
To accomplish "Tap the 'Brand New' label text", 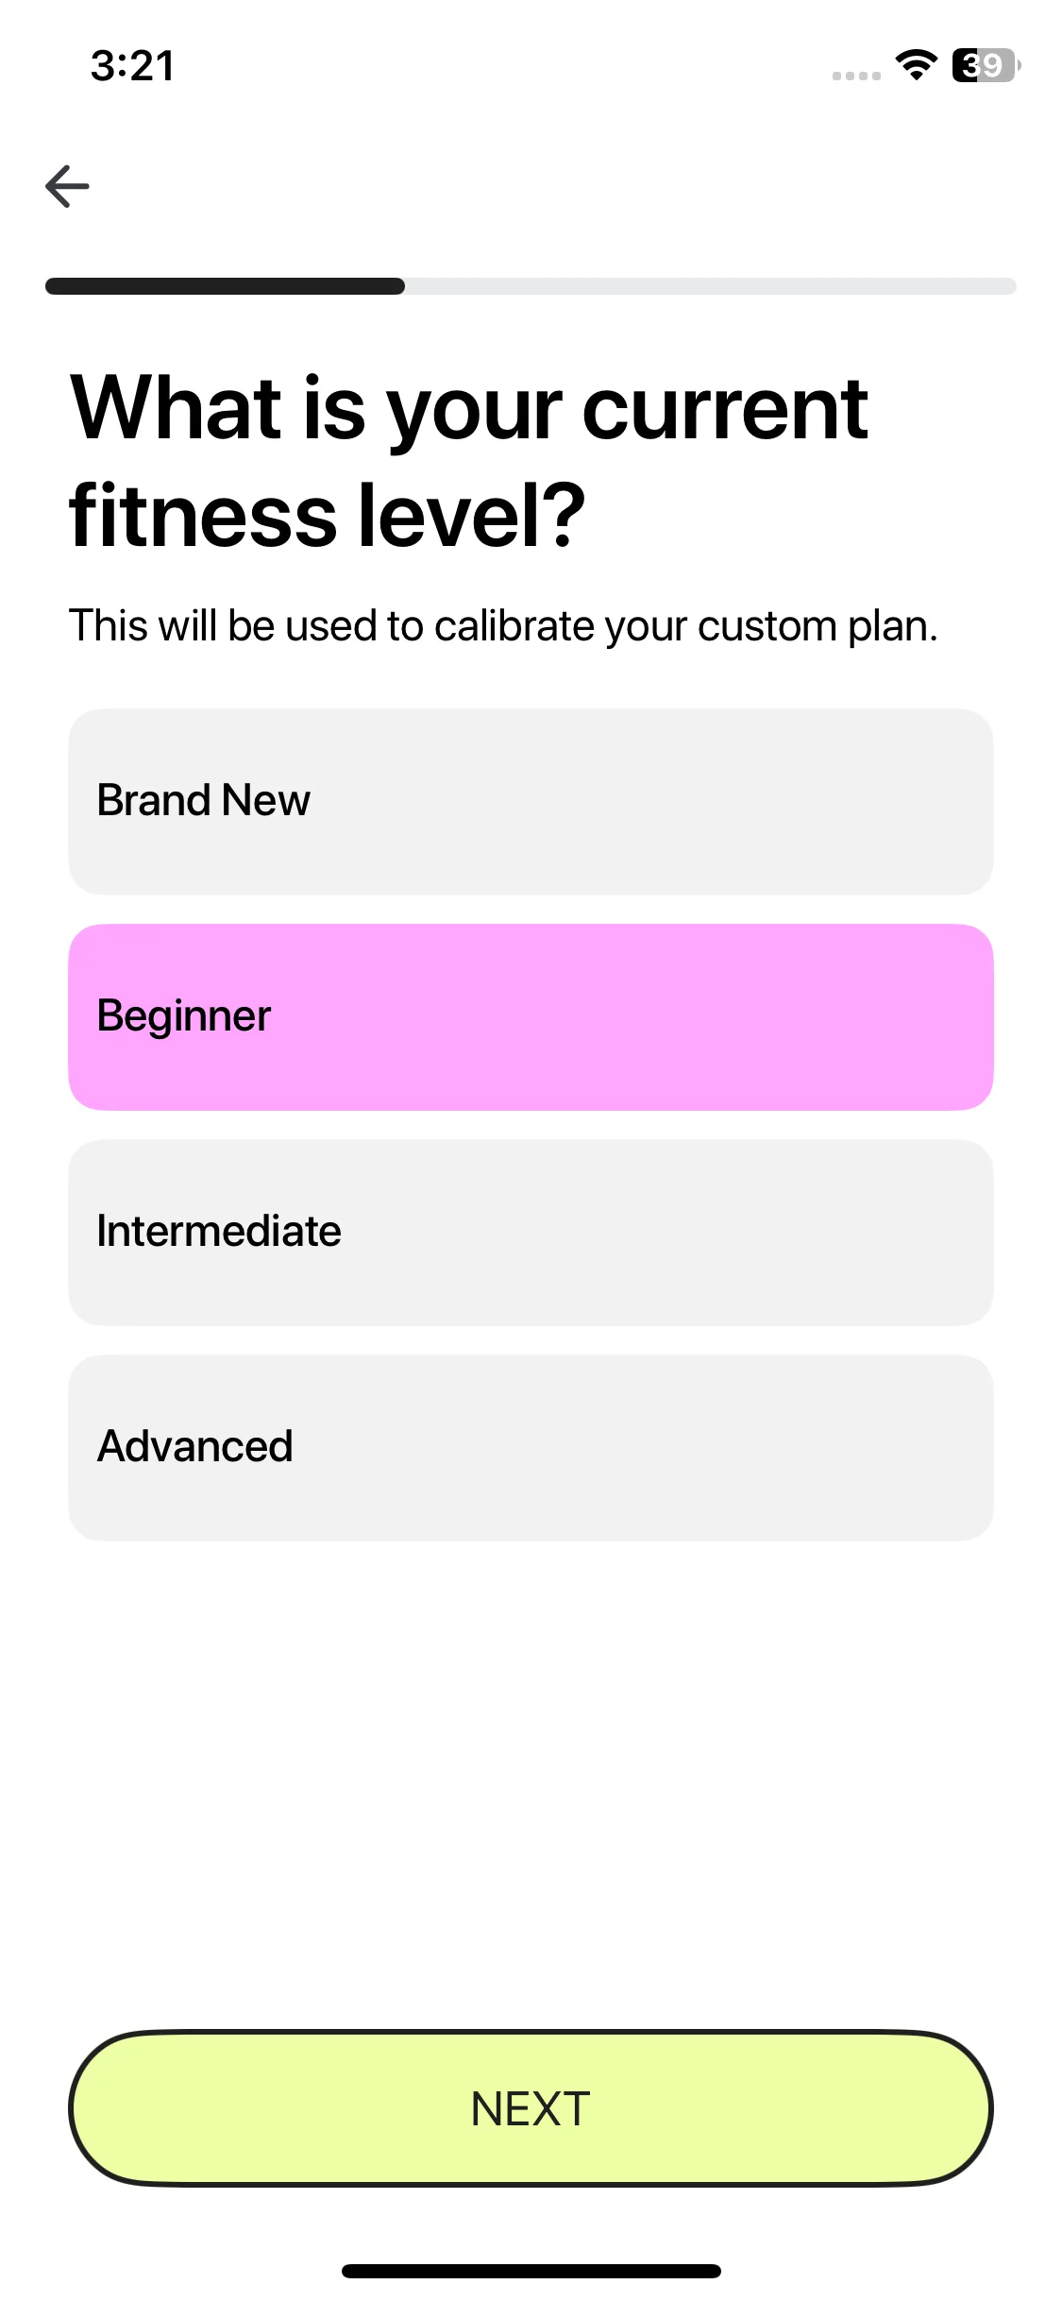I will pyautogui.click(x=204, y=801).
